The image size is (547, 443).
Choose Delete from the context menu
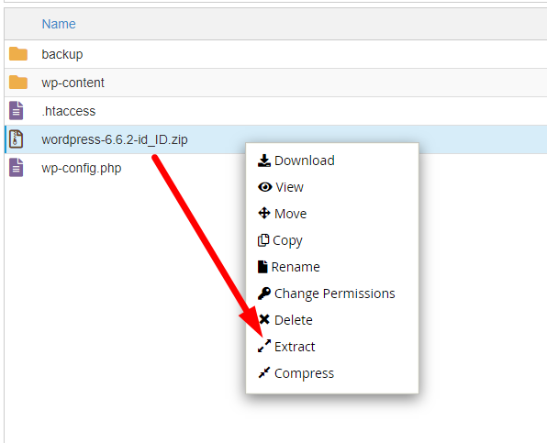coord(294,320)
